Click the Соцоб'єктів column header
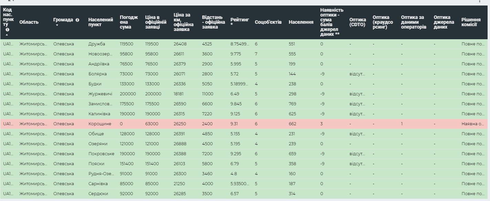The height and width of the screenshot is (201, 490). [x=268, y=22]
